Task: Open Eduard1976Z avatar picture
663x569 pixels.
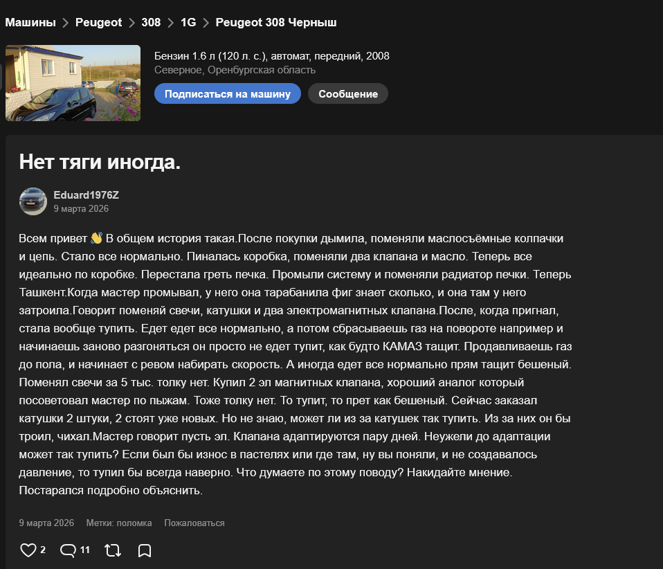Action: click(33, 201)
